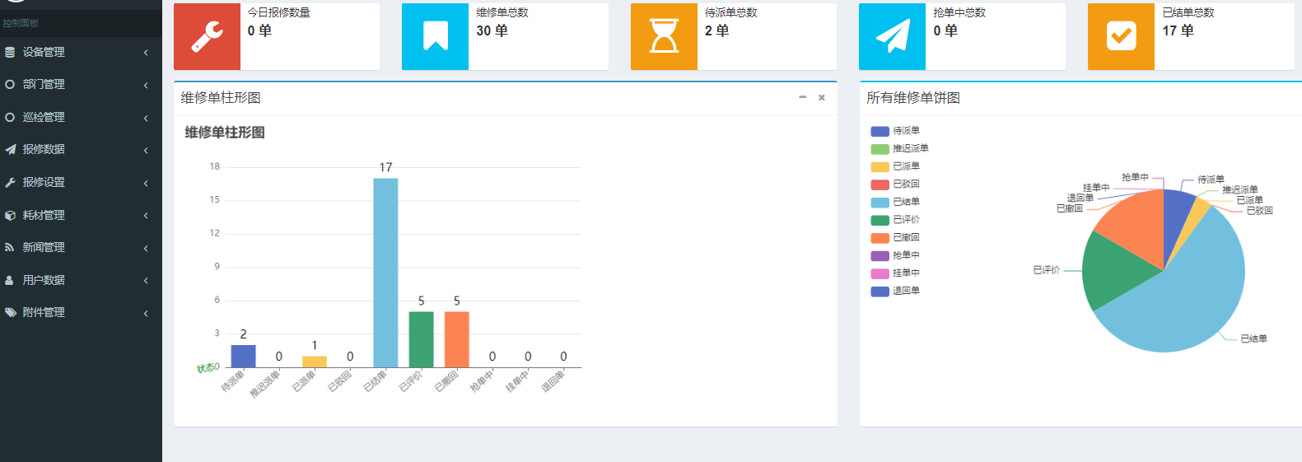Open the 用户数据 sidebar menu
This screenshot has width=1302, height=462.
[x=81, y=280]
